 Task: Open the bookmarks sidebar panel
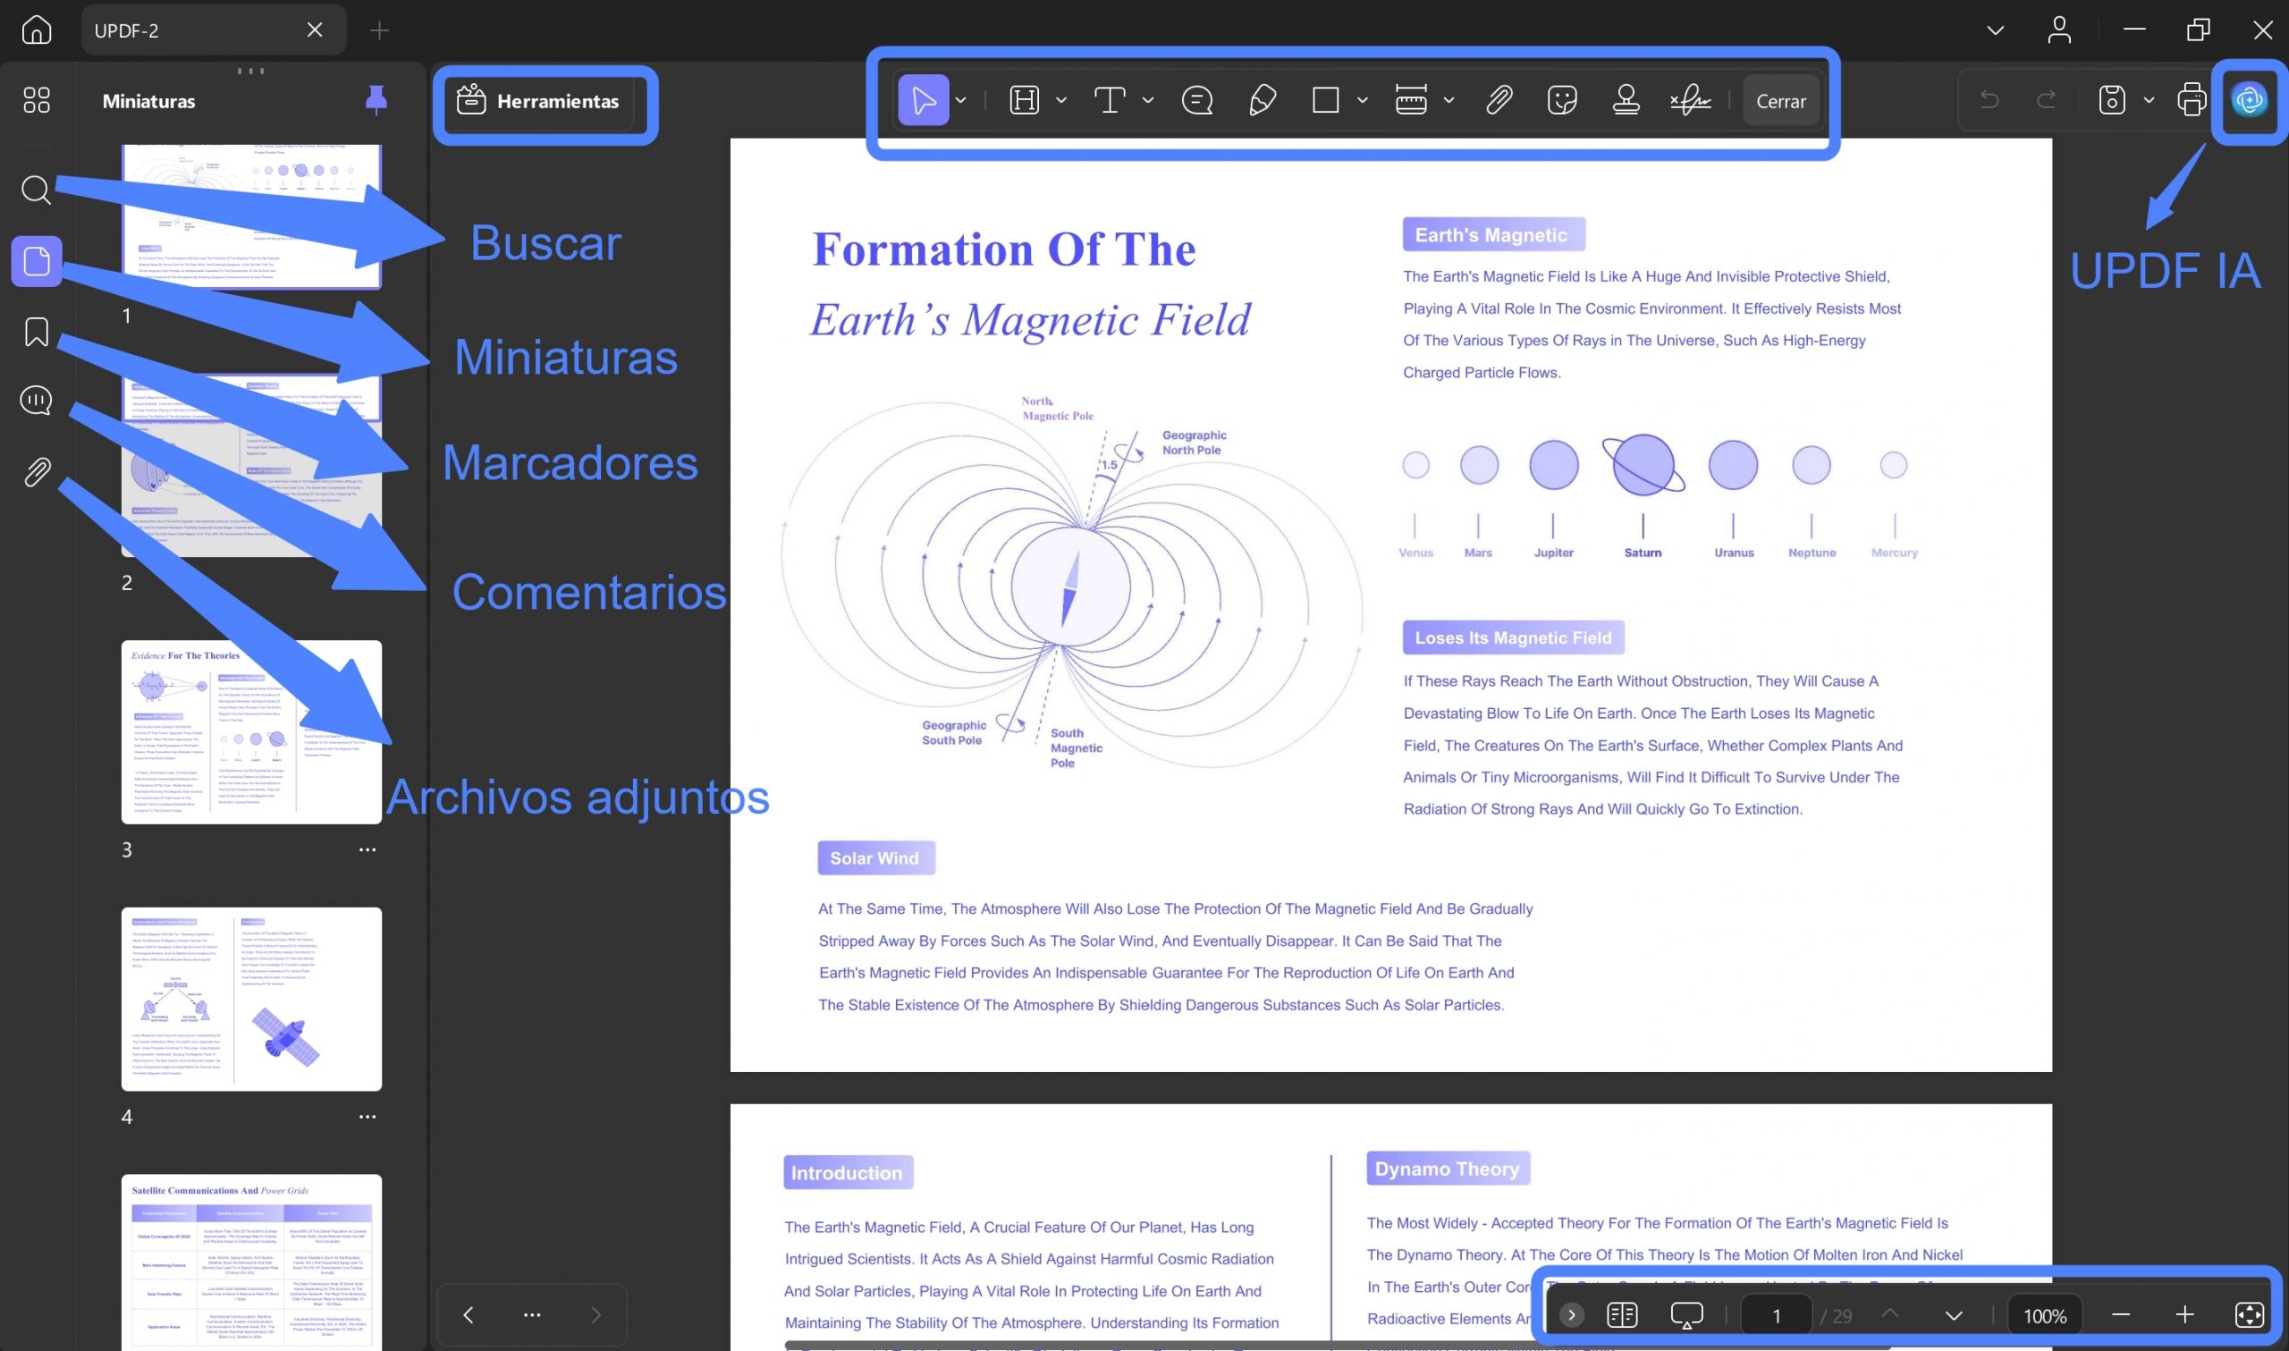[x=36, y=332]
